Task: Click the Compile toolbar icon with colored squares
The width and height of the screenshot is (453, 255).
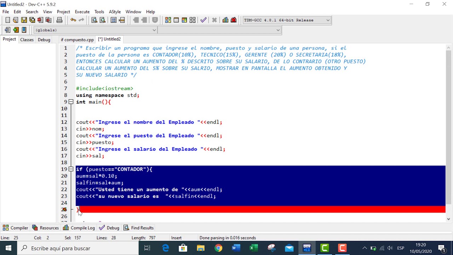Action: (x=168, y=20)
